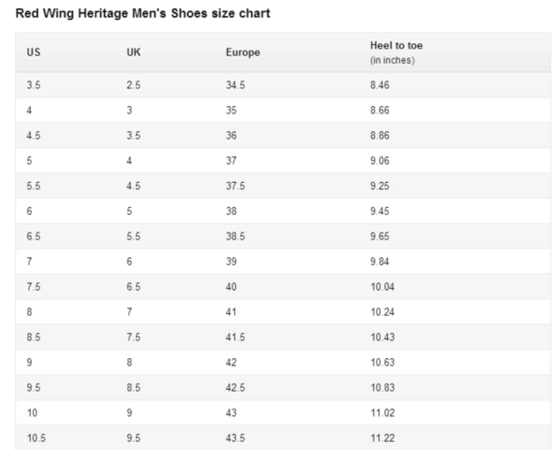Click the 10.63 heel to toe value
This screenshot has width=552, height=450.
[383, 360]
